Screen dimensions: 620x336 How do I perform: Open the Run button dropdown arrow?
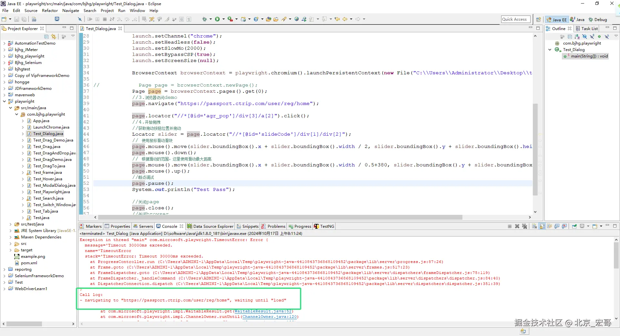click(223, 19)
